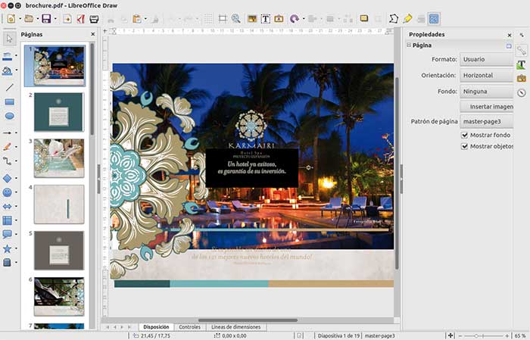Toggle the Mostrar objetos checkbox

click(x=465, y=146)
